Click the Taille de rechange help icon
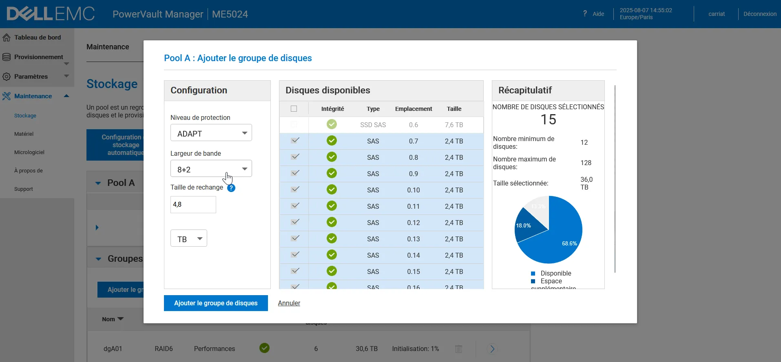781x362 pixels. (231, 188)
